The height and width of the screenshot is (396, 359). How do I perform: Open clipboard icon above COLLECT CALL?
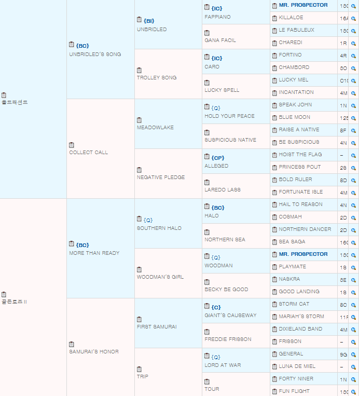(x=72, y=145)
